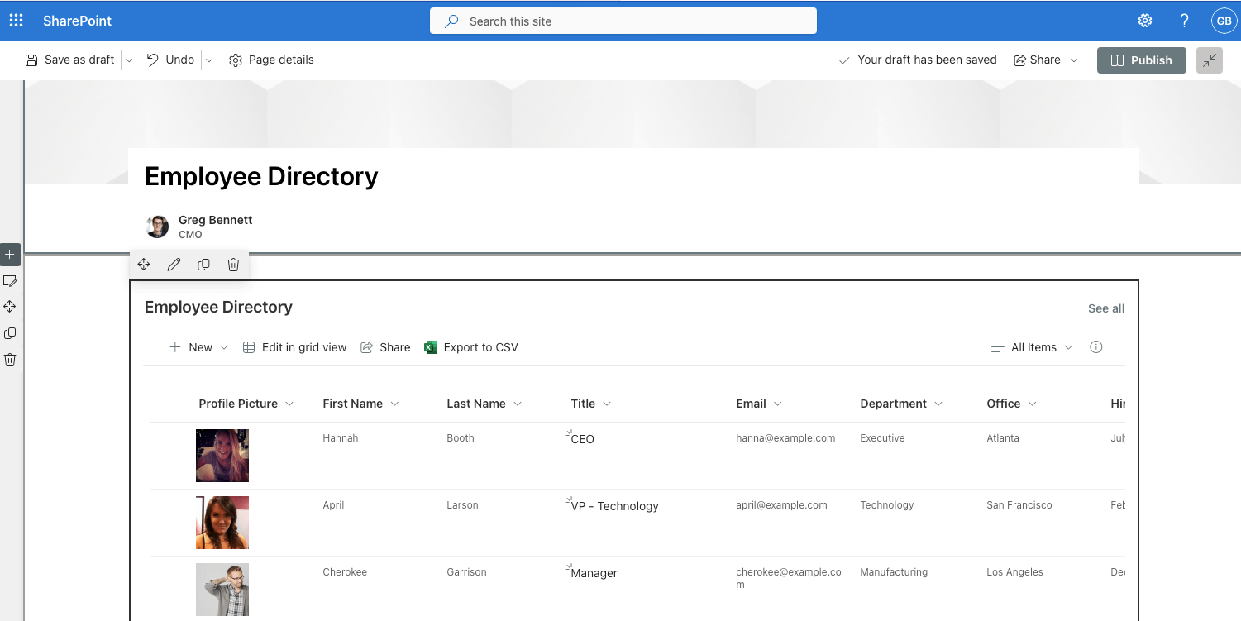The image size is (1241, 621).
Task: Delete the Employee Directory web part
Action: tap(233, 264)
